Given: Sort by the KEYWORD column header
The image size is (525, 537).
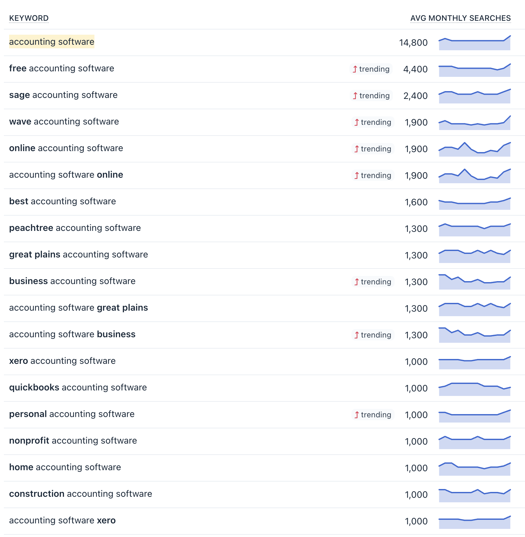Looking at the screenshot, I should click(29, 18).
